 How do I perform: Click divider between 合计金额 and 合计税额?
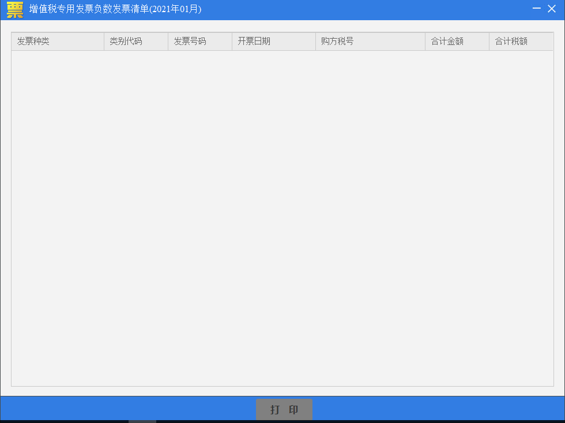tap(489, 42)
